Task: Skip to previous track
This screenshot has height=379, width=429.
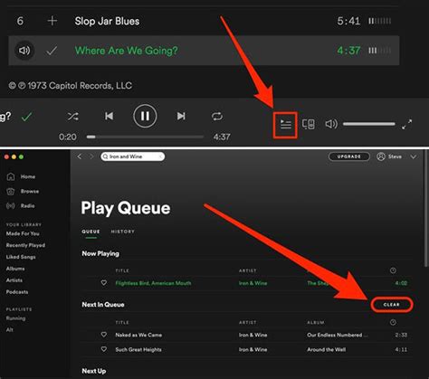Action: [x=109, y=116]
